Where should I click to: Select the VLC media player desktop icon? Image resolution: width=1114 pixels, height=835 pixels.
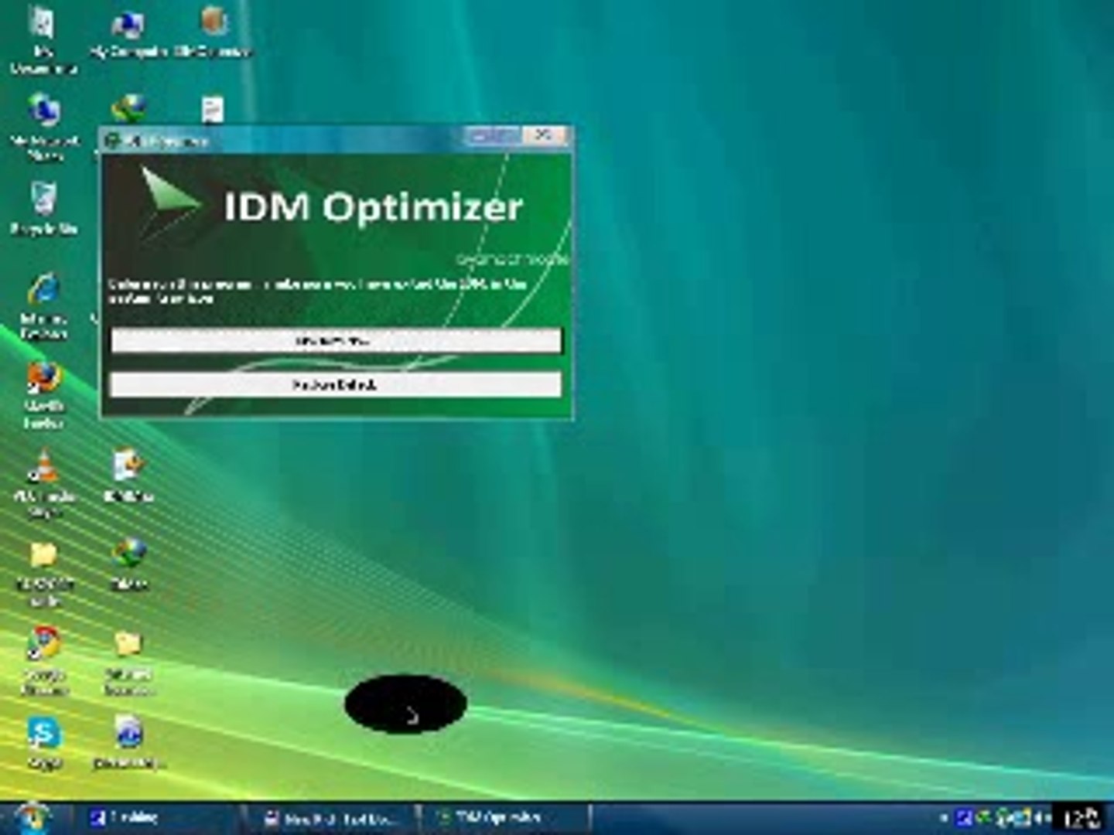point(44,483)
